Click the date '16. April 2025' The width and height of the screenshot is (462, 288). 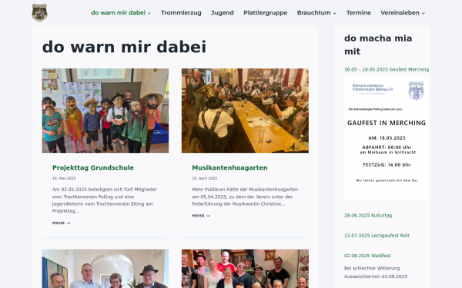click(205, 178)
